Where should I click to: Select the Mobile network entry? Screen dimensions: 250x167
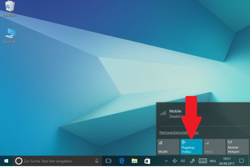point(203,114)
